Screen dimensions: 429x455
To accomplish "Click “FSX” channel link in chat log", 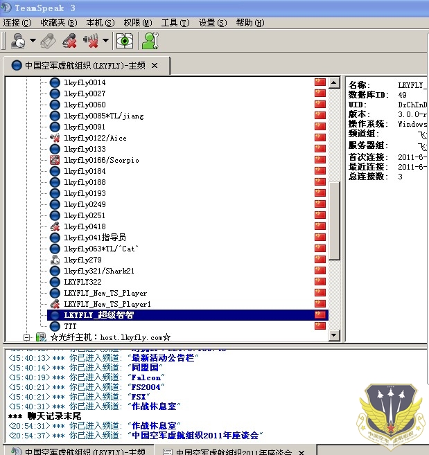I will 139,397.
